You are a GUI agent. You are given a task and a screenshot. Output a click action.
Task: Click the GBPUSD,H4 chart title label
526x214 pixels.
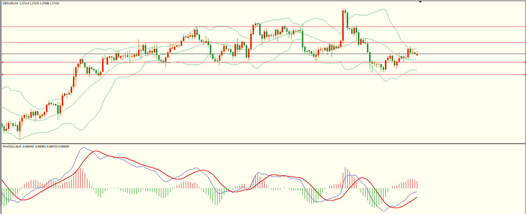point(11,3)
